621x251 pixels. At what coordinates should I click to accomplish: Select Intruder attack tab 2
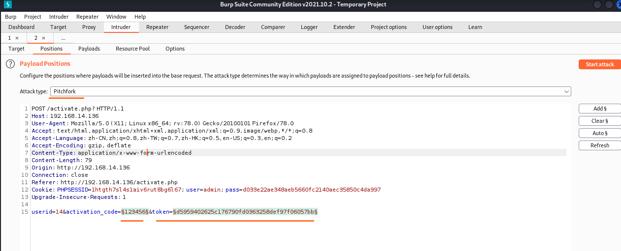pos(36,38)
